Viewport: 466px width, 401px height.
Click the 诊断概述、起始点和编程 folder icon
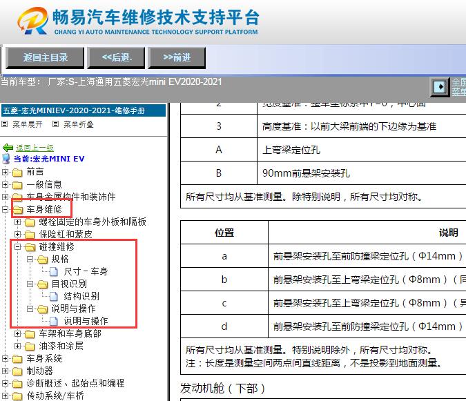[17, 384]
